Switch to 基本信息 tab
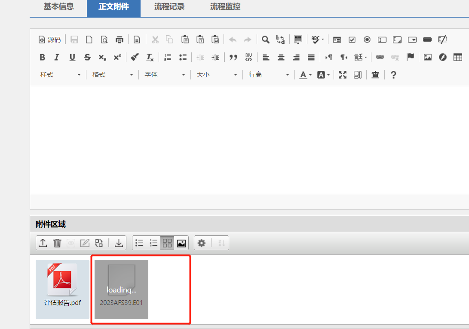 [x=58, y=6]
